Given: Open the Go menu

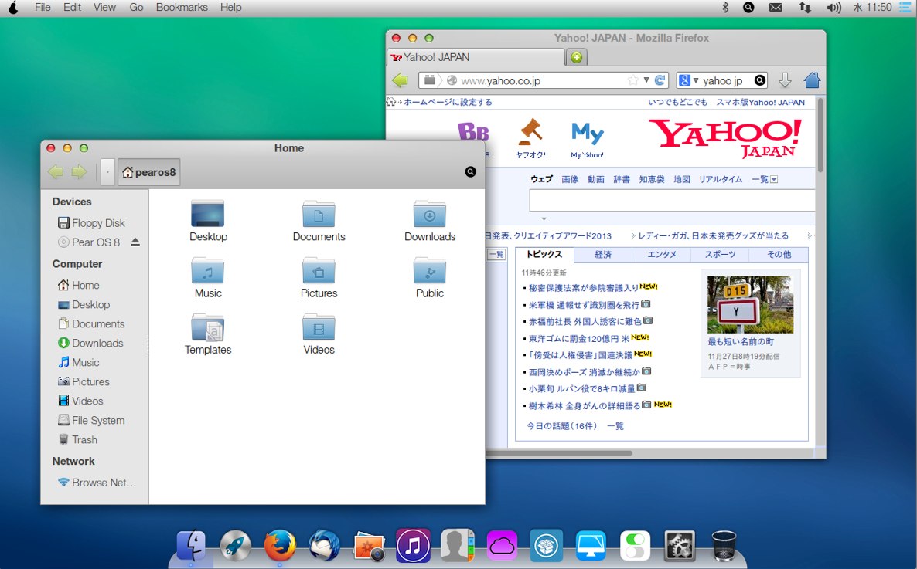Looking at the screenshot, I should point(136,8).
